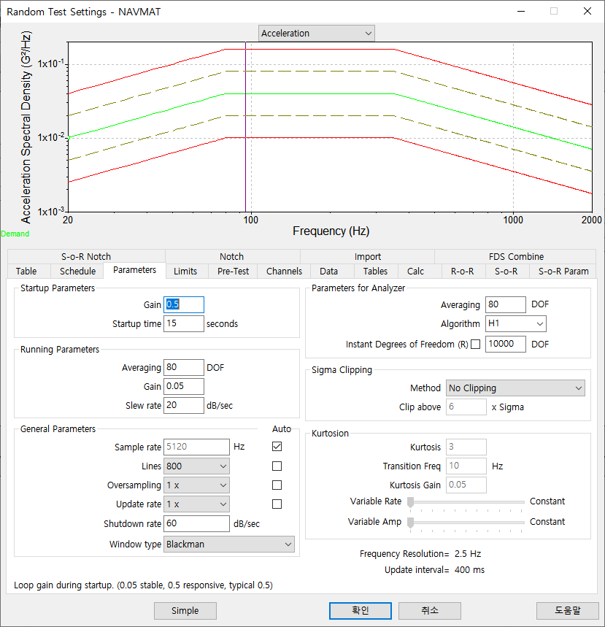Open the S-o-R tab

click(506, 271)
